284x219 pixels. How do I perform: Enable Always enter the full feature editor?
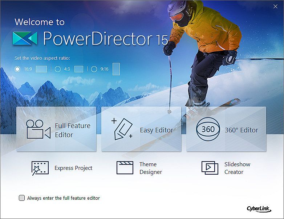[22, 198]
